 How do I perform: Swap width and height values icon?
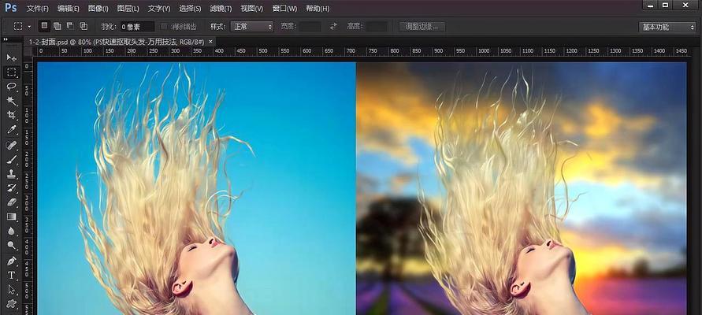click(333, 27)
